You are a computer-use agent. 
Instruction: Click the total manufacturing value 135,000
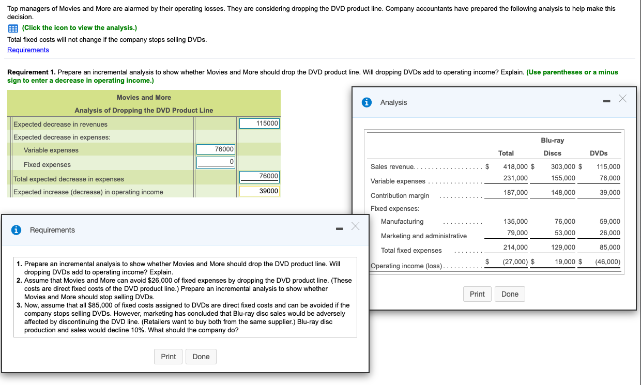(515, 222)
